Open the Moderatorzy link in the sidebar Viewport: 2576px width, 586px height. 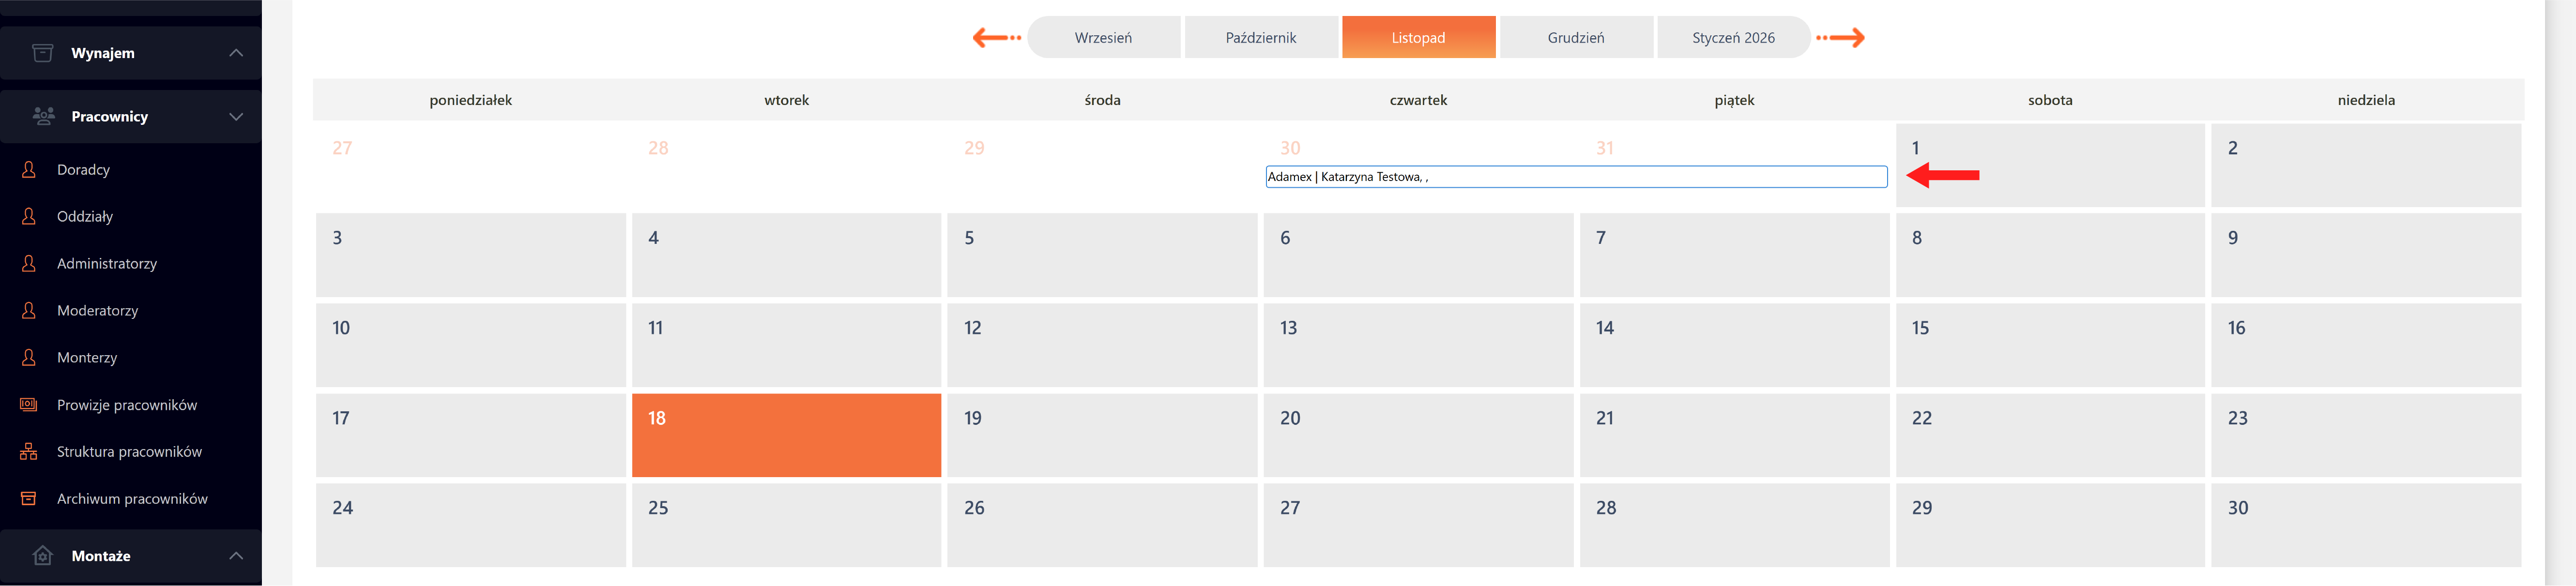(97, 311)
